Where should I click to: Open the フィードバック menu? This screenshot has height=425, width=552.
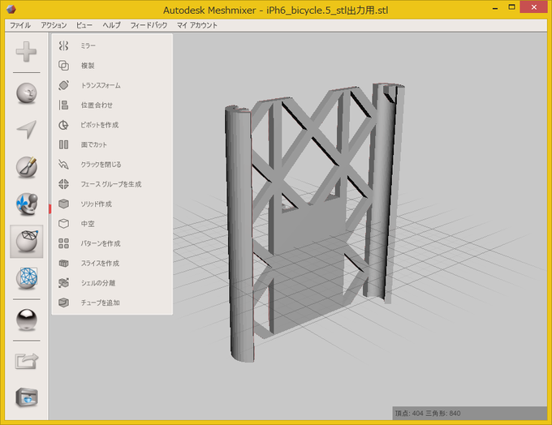coord(149,25)
